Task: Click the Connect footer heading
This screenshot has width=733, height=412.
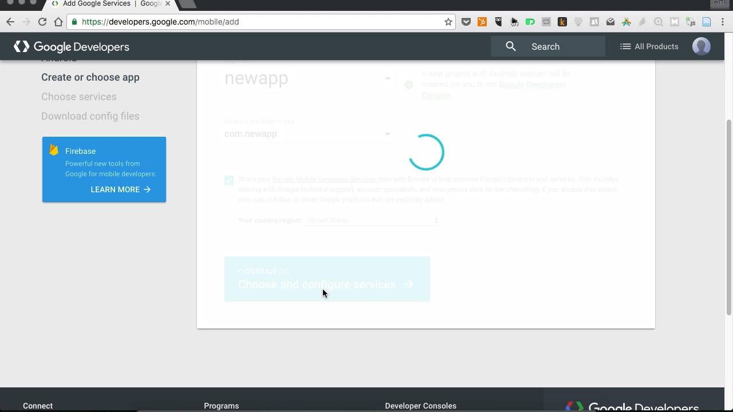Action: click(x=38, y=406)
